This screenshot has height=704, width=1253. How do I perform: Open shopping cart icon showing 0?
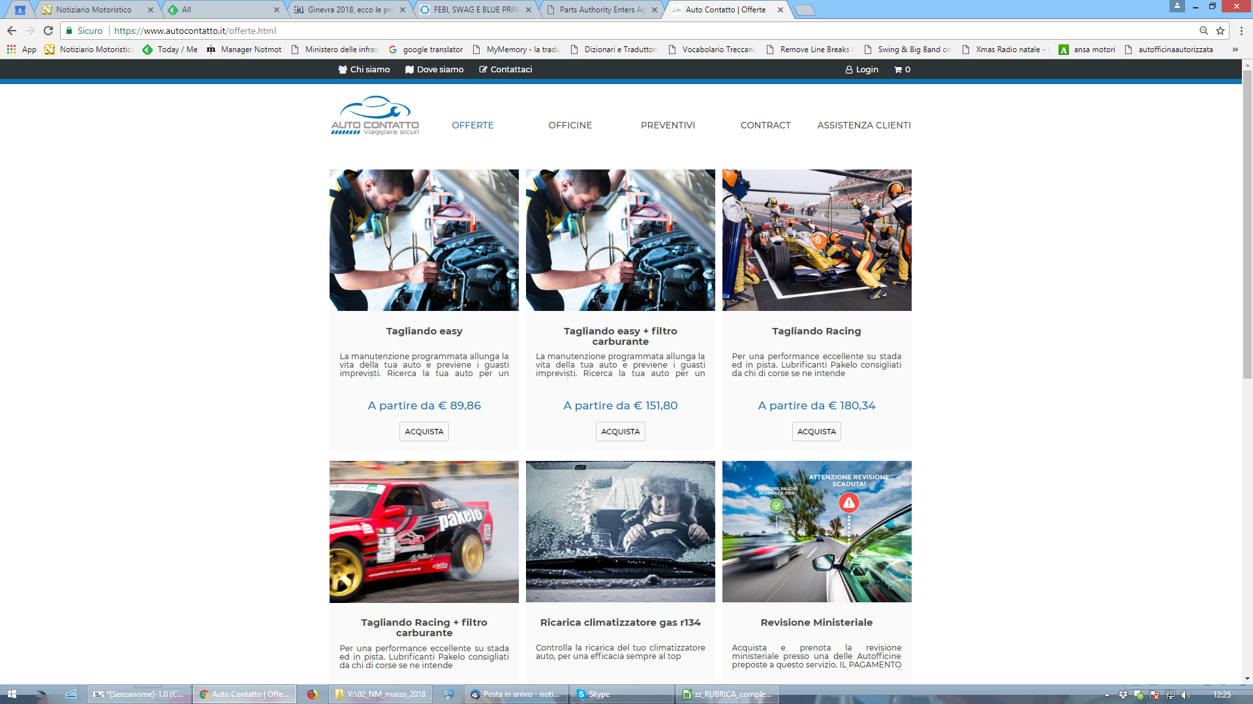point(902,70)
